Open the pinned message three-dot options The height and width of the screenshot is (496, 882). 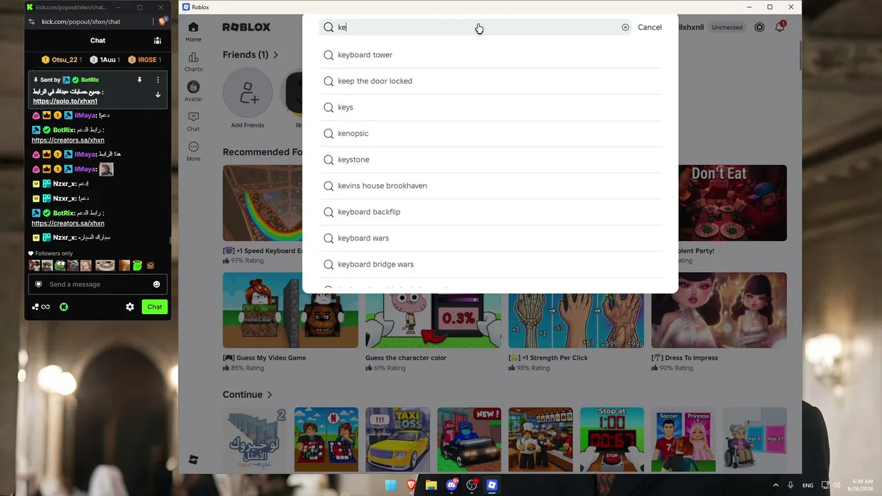(158, 80)
